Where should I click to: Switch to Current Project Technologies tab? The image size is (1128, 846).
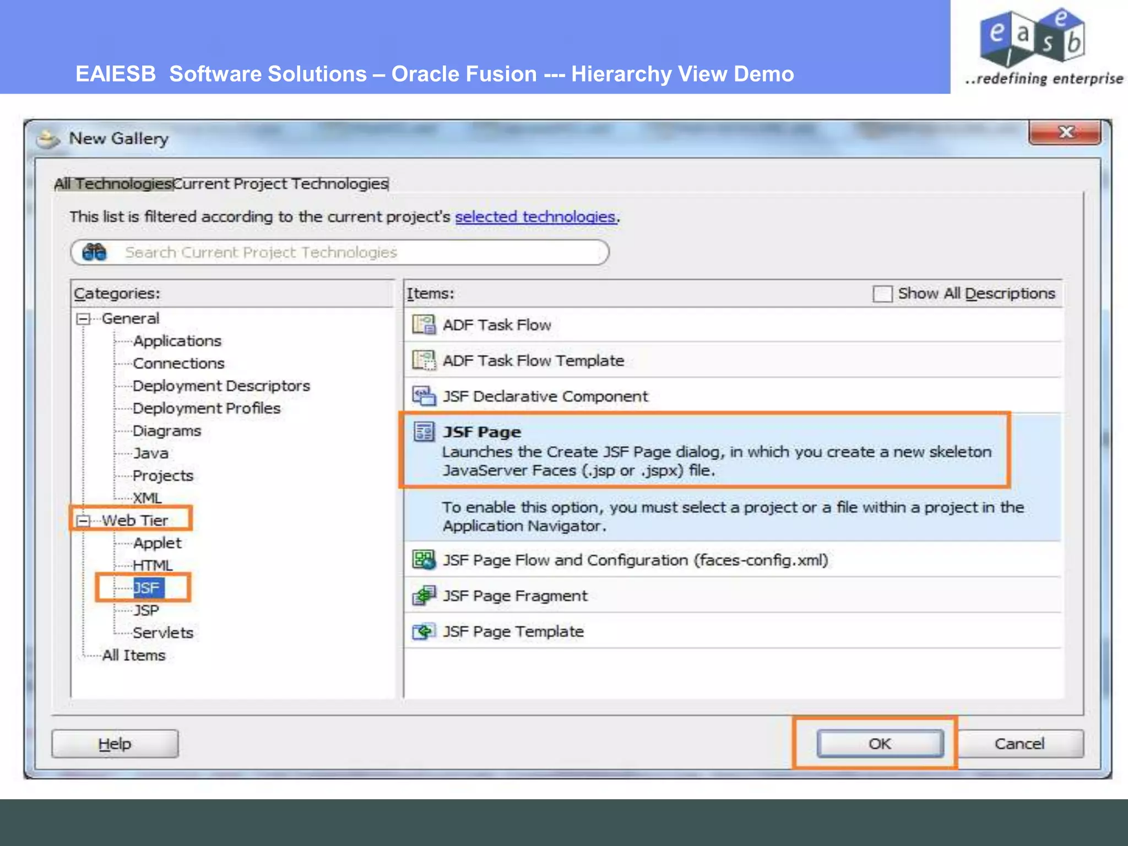pyautogui.click(x=280, y=184)
